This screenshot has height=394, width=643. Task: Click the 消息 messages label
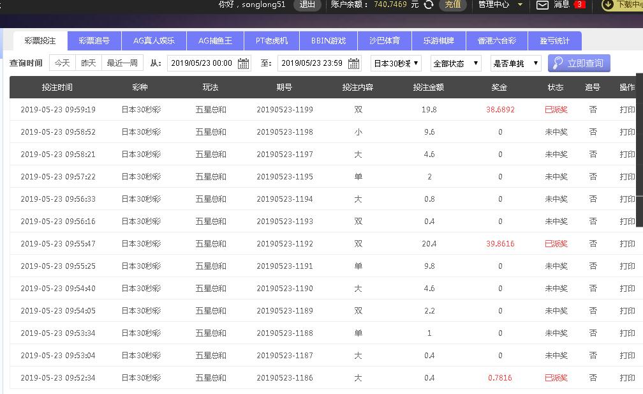tap(561, 4)
